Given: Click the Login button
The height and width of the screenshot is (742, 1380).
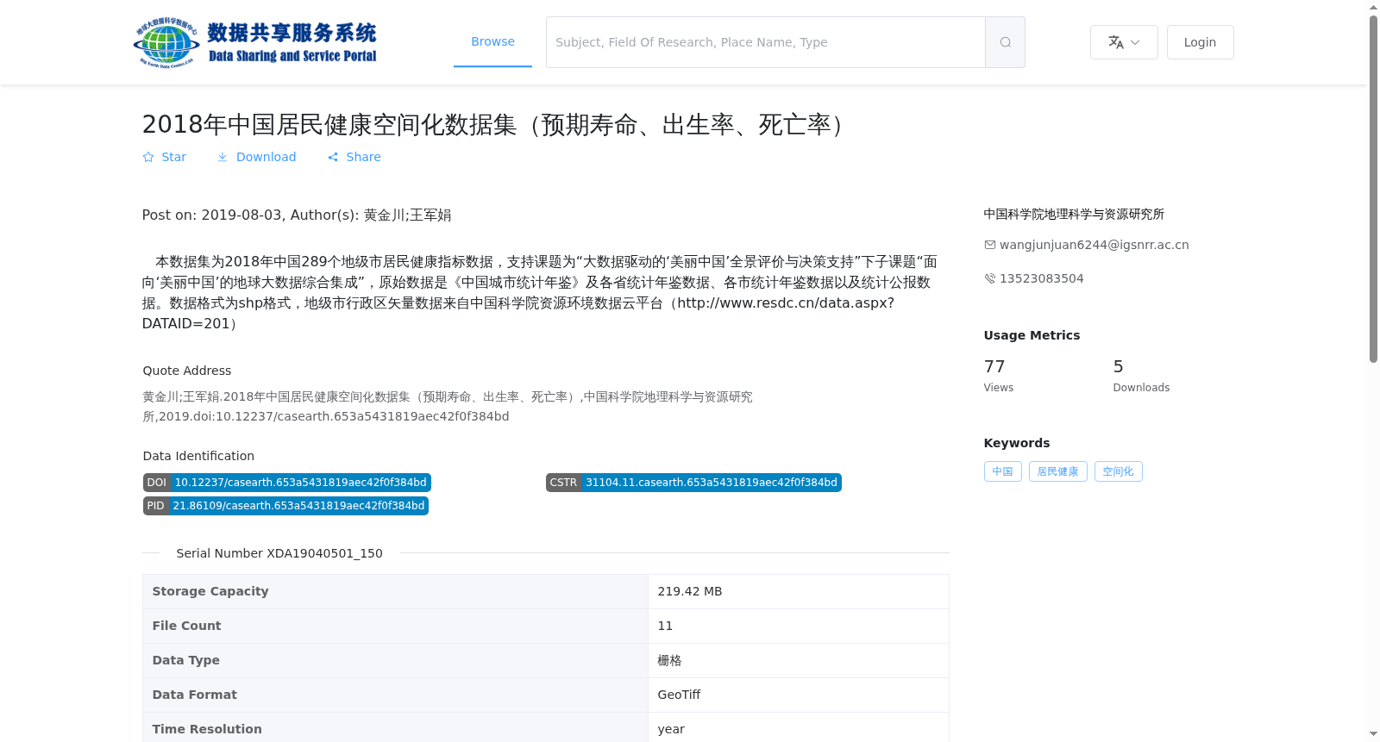Looking at the screenshot, I should [x=1200, y=42].
